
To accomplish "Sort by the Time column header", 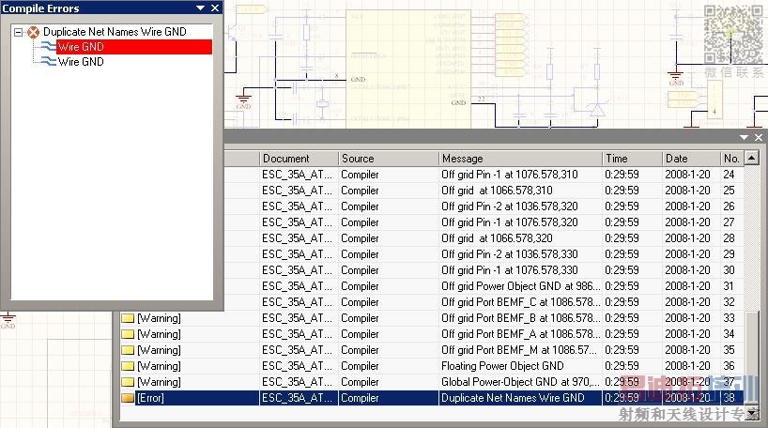I will tap(632, 159).
